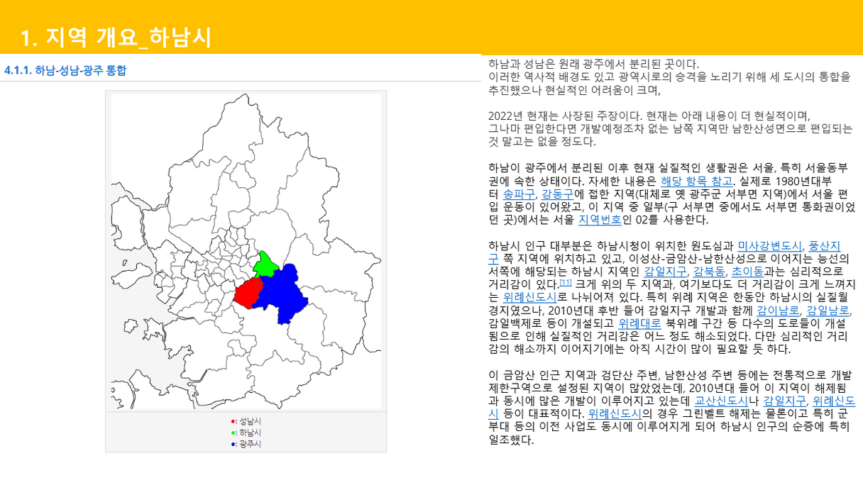
Task: Open footnote reference [11]
Action: point(566,283)
